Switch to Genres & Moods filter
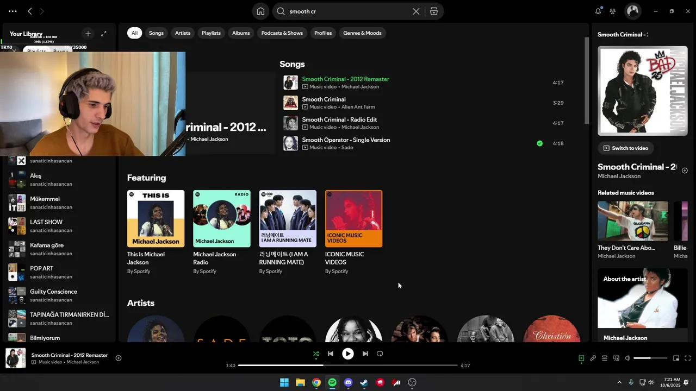Image resolution: width=696 pixels, height=391 pixels. [362, 33]
